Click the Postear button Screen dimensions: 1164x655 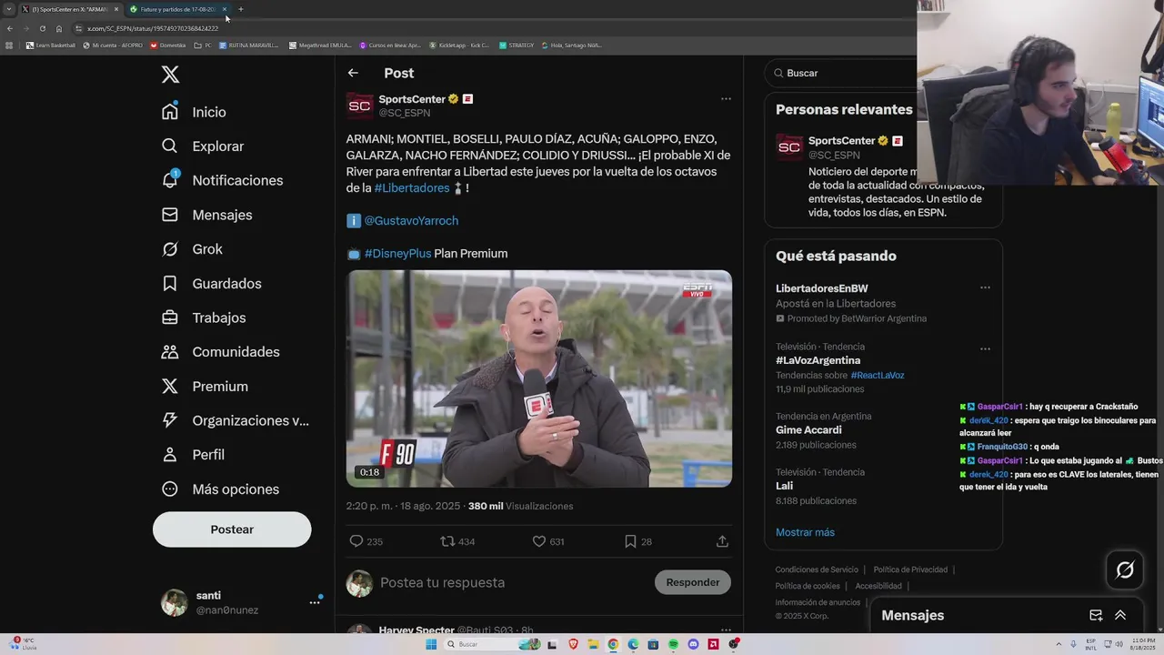tap(232, 529)
